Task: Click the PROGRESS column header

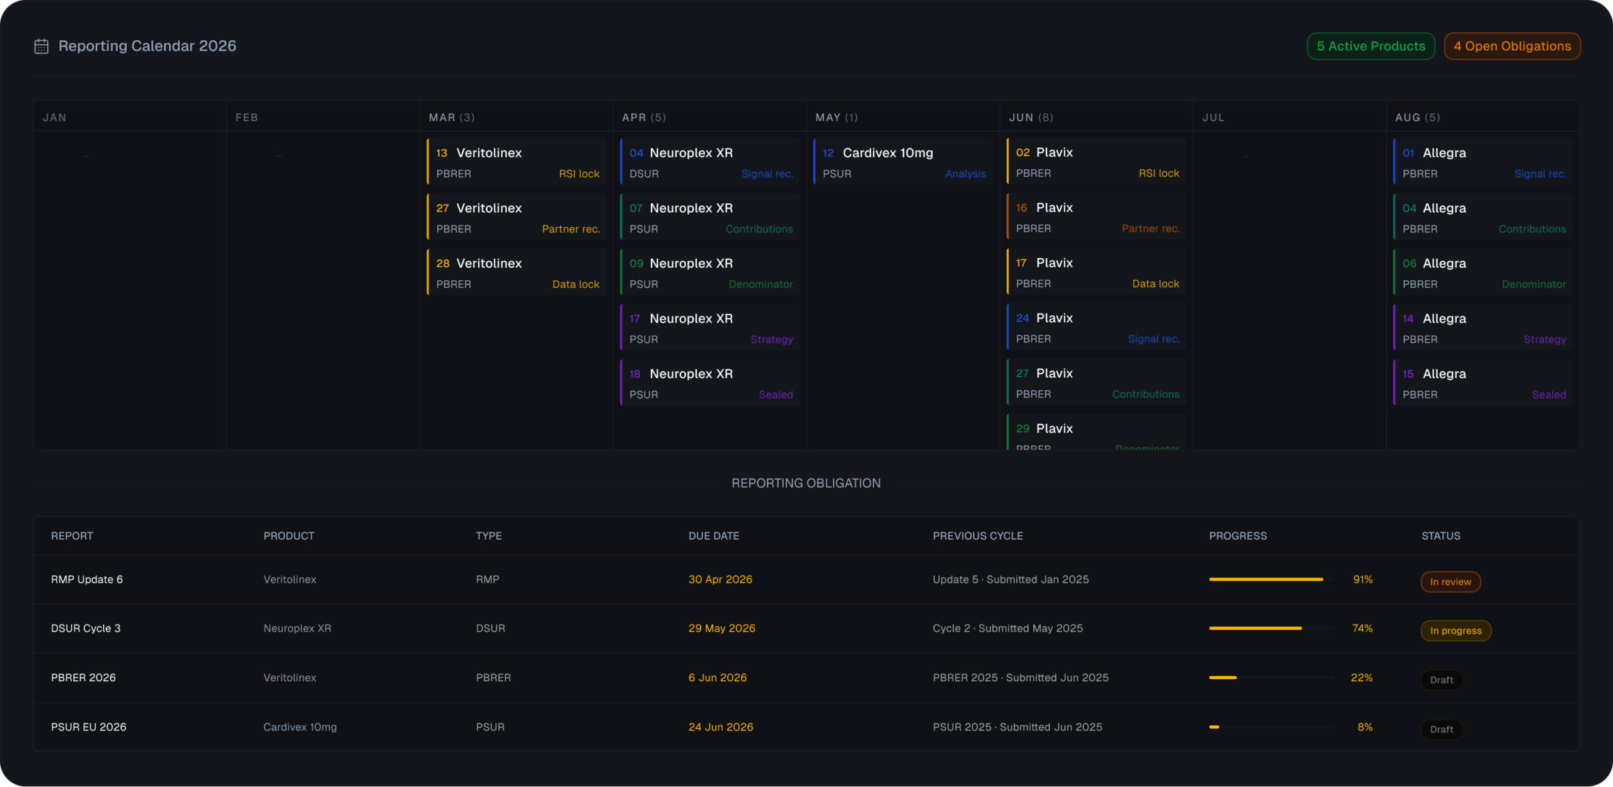Action: 1237,536
